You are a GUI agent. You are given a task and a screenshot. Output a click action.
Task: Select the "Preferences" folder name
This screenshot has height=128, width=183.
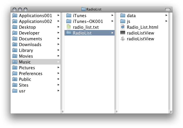(31, 73)
